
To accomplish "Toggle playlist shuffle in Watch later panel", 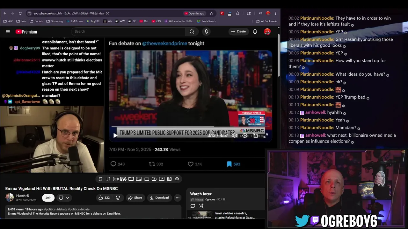I will coord(201,206).
